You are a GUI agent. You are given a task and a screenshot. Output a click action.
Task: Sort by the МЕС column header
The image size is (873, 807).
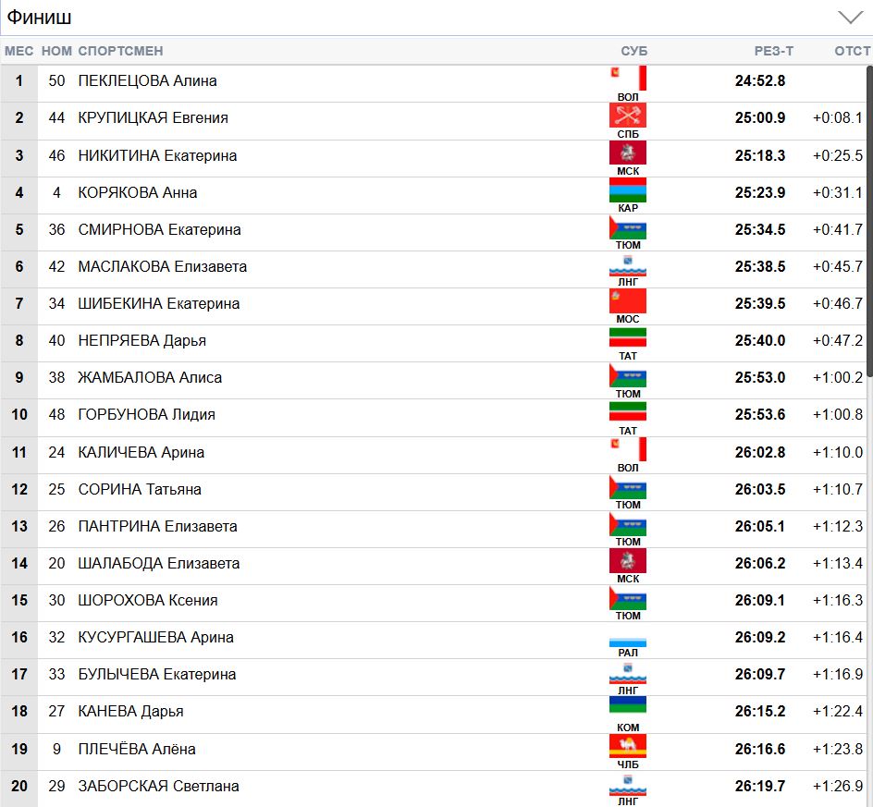[x=18, y=51]
